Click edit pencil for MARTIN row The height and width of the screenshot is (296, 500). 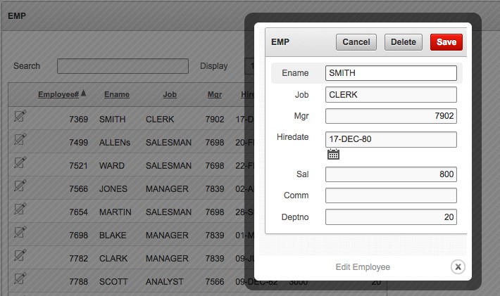coord(20,210)
